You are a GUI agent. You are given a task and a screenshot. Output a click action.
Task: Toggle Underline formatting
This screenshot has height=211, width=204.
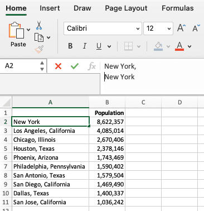tap(99, 46)
